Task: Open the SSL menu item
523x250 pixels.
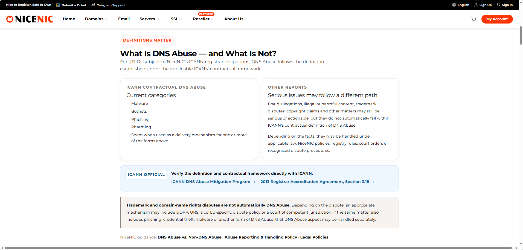Action: click(175, 19)
